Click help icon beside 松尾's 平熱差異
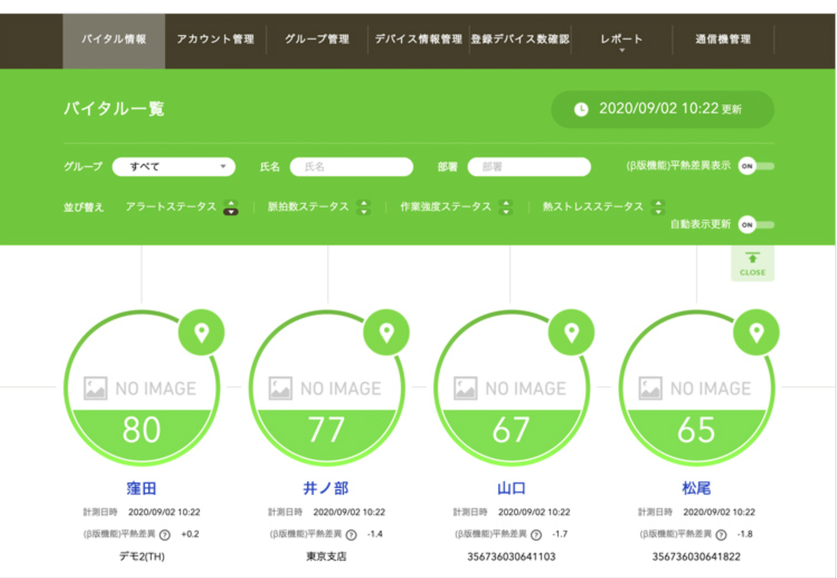The width and height of the screenshot is (837, 578). point(721,535)
